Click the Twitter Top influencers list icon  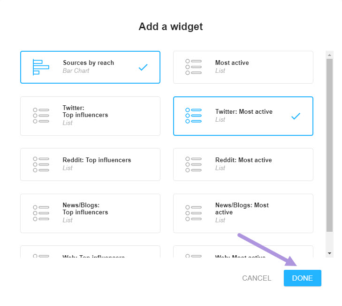[41, 116]
